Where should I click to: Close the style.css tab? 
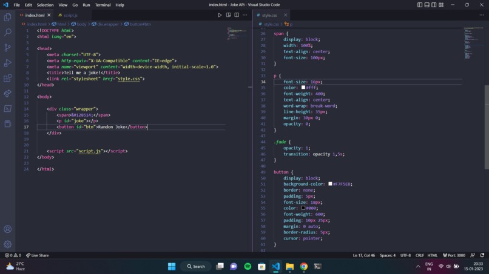click(285, 15)
